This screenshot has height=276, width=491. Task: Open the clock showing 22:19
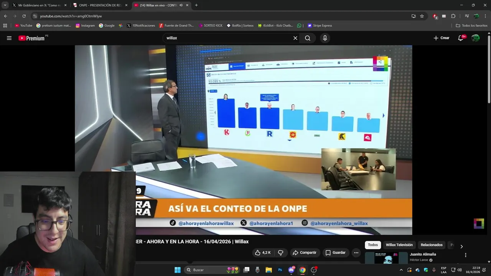point(473,270)
